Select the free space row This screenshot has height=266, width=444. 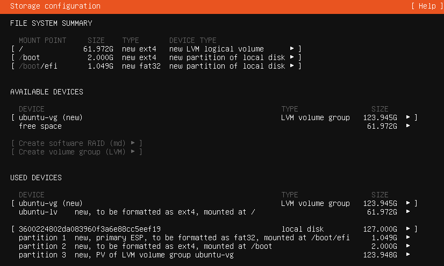click(x=214, y=126)
